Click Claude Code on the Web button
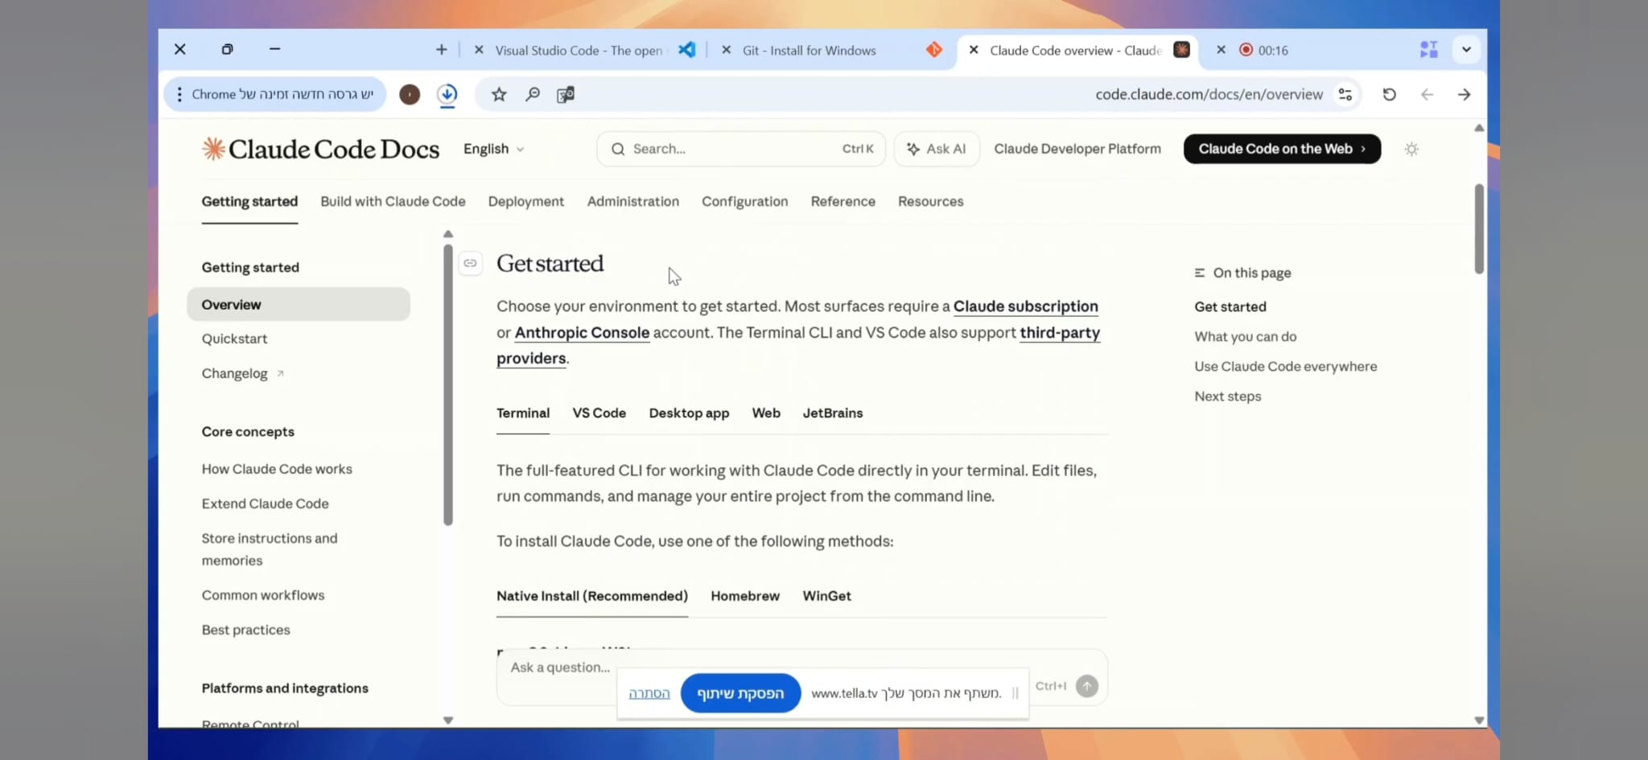 1282,149
